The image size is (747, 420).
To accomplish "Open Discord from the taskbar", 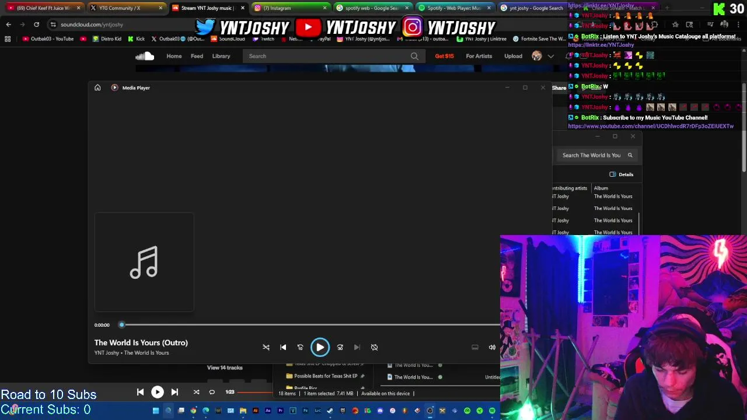I will pos(380,411).
